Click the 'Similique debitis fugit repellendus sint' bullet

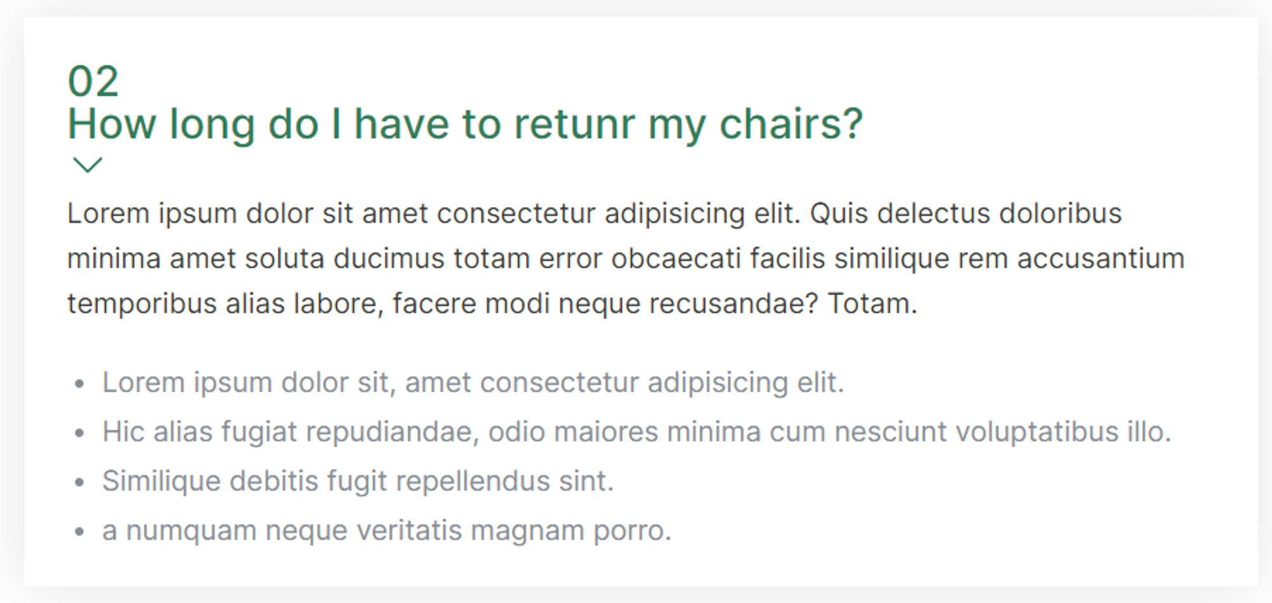point(358,481)
